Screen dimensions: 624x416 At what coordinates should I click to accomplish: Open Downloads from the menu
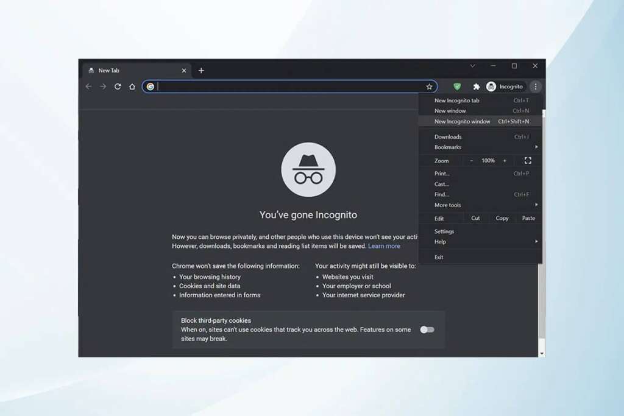[448, 137]
